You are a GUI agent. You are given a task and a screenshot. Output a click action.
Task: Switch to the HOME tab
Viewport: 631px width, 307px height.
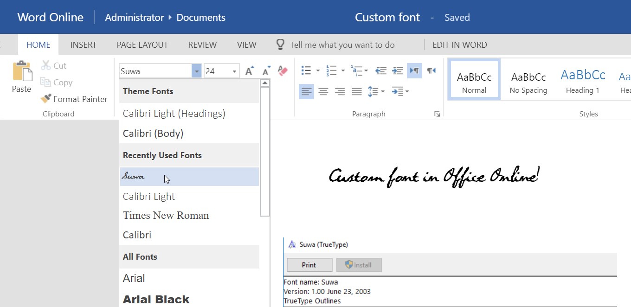pos(38,45)
